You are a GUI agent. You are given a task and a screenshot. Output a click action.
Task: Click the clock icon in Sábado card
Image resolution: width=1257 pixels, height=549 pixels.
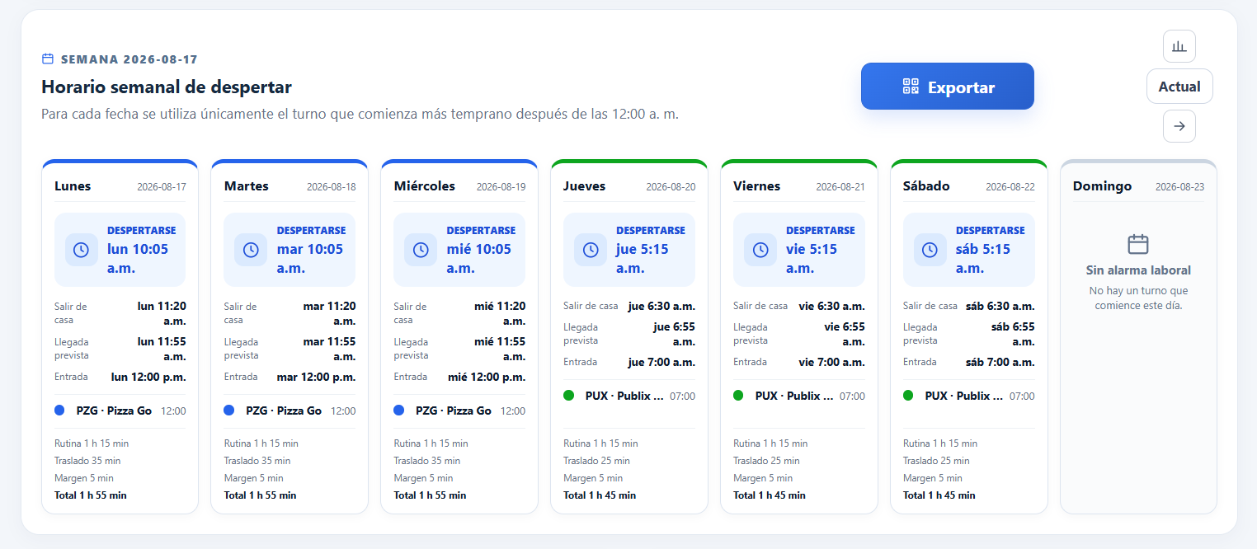tap(930, 250)
